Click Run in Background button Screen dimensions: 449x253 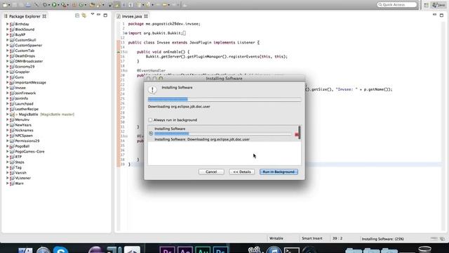coord(279,171)
